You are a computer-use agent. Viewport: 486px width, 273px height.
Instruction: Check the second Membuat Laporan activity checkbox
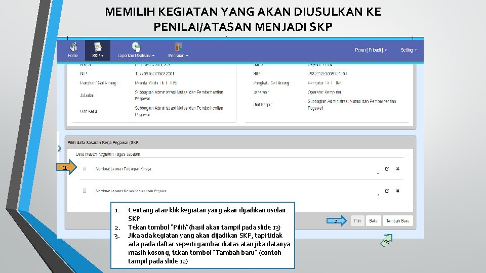tap(85, 191)
